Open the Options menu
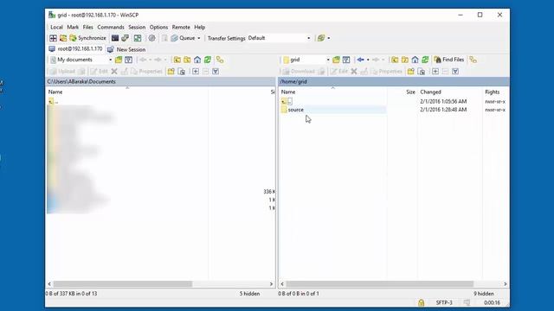 tap(158, 27)
